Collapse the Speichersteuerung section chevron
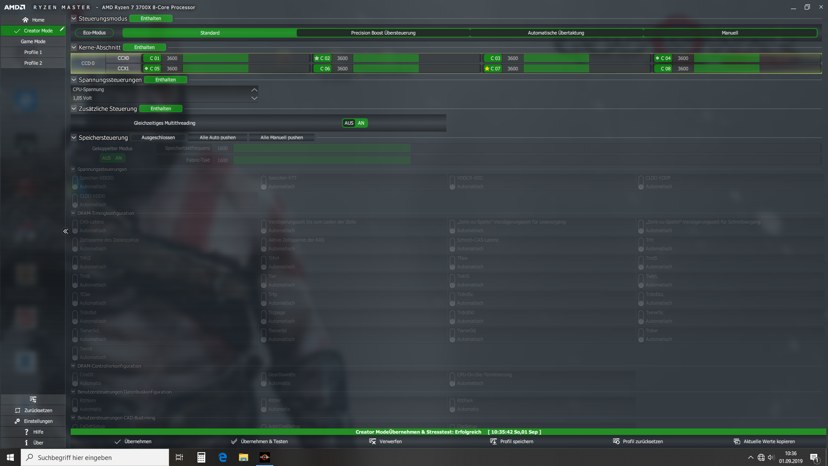Viewport: 828px width, 466px height. click(74, 138)
